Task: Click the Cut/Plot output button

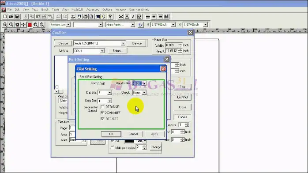Action: (x=182, y=97)
